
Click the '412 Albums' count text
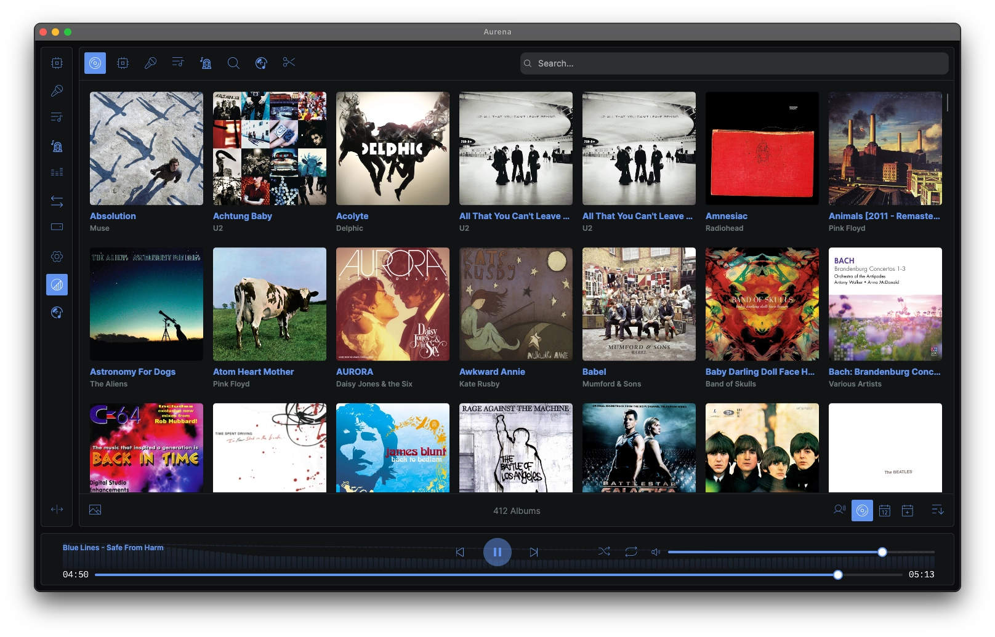point(517,511)
